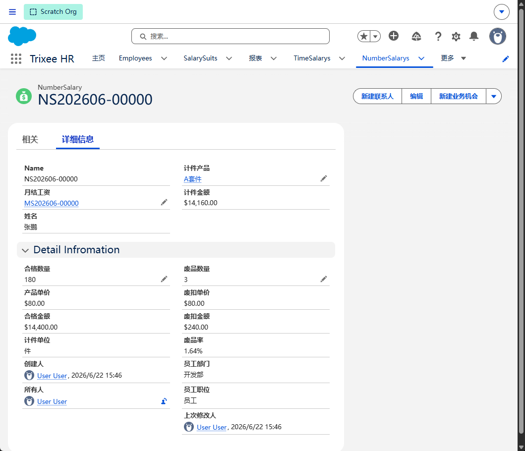Click the pencil to personalize nav bar
The height and width of the screenshot is (451, 525).
506,59
